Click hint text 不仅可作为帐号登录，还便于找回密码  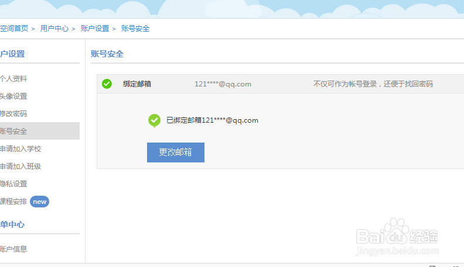373,84
